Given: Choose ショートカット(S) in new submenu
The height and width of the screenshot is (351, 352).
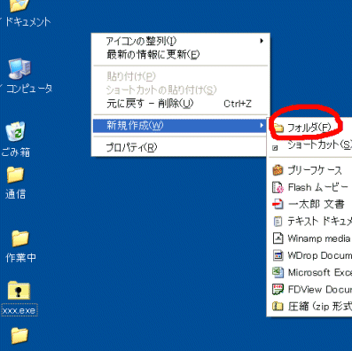Looking at the screenshot, I should point(310,144).
